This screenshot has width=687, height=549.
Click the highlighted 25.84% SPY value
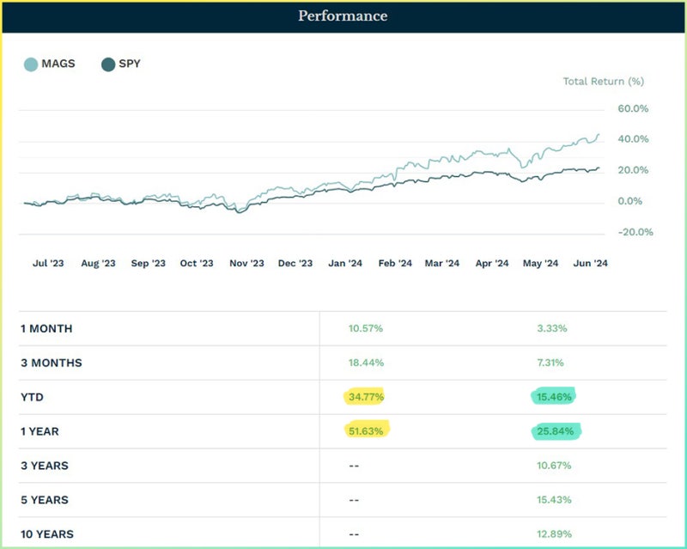(555, 431)
